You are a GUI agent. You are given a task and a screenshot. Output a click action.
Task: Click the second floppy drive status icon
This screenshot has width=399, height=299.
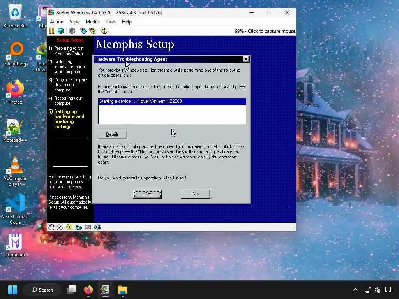(x=60, y=227)
